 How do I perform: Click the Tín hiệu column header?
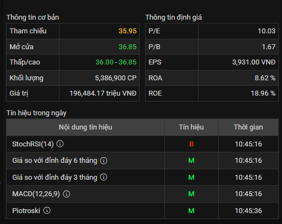point(191,127)
